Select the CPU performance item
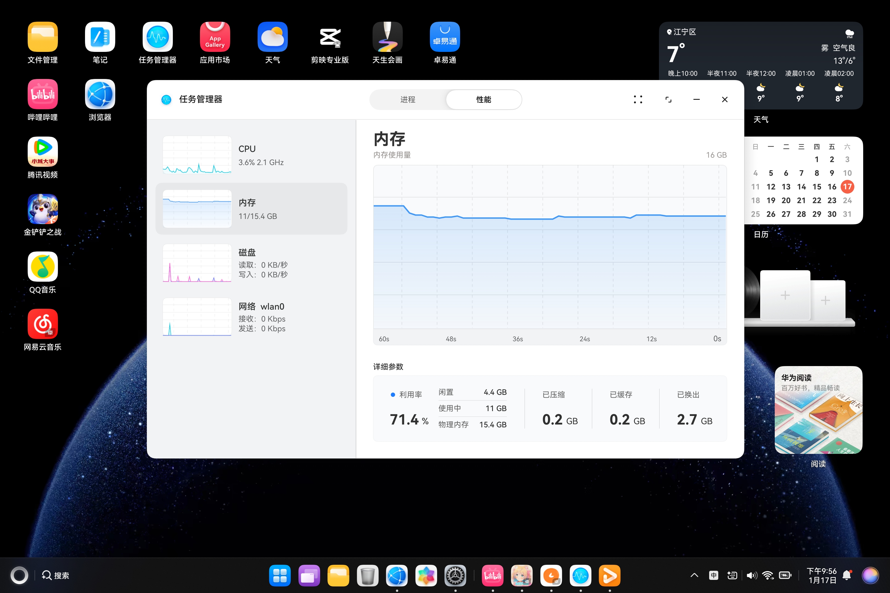Viewport: 890px width, 593px height. (251, 155)
